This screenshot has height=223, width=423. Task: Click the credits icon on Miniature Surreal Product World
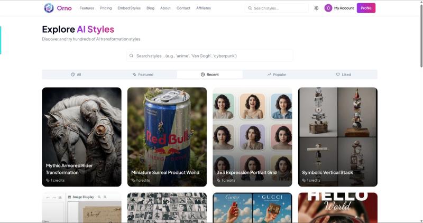pos(133,180)
